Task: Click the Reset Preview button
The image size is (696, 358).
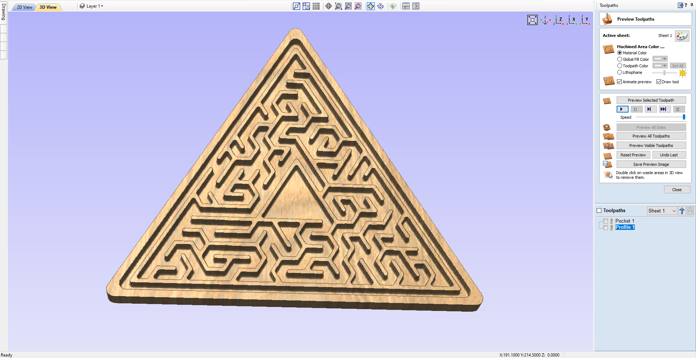Action: pos(633,155)
